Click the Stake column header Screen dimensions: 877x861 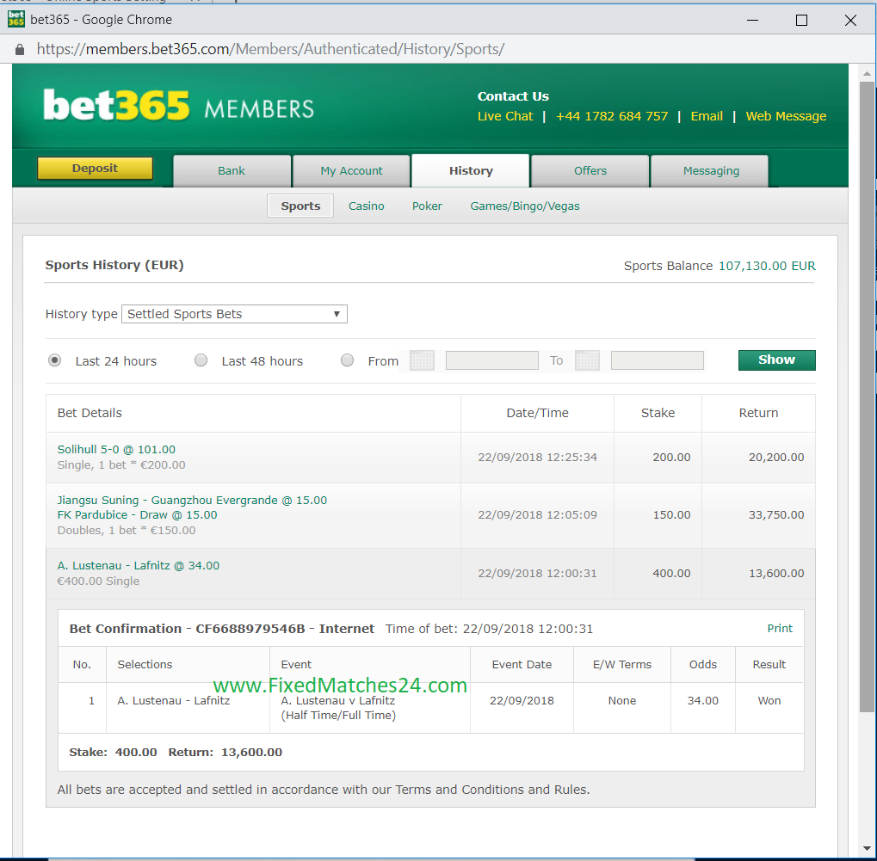coord(658,413)
